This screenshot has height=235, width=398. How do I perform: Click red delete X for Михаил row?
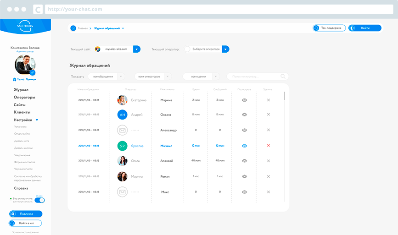click(268, 145)
